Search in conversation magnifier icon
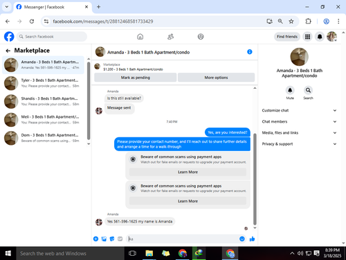Image resolution: width=346 pixels, height=260 pixels. tap(308, 90)
